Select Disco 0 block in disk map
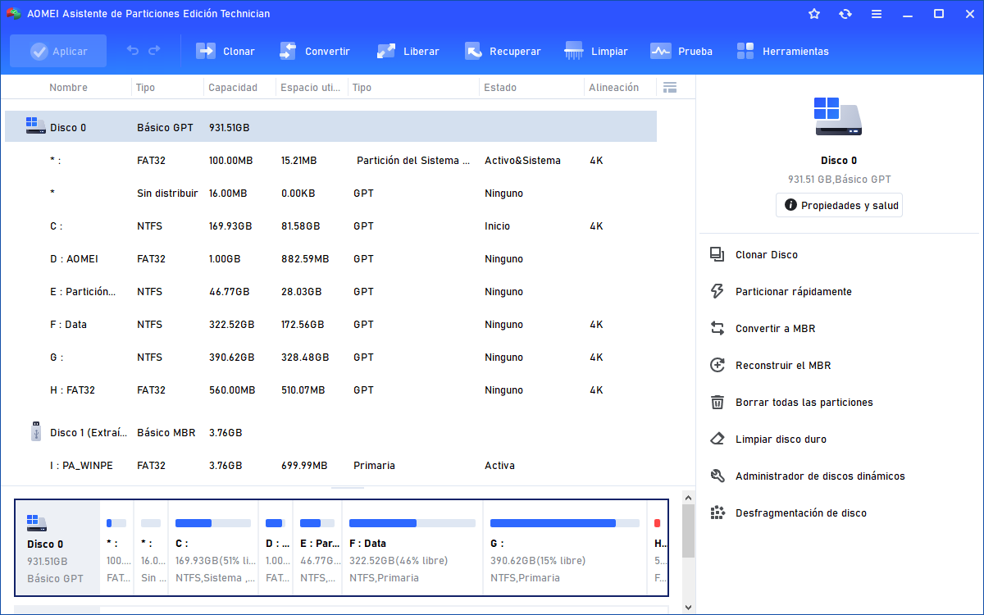Screen dimensions: 984x615 click(57, 548)
